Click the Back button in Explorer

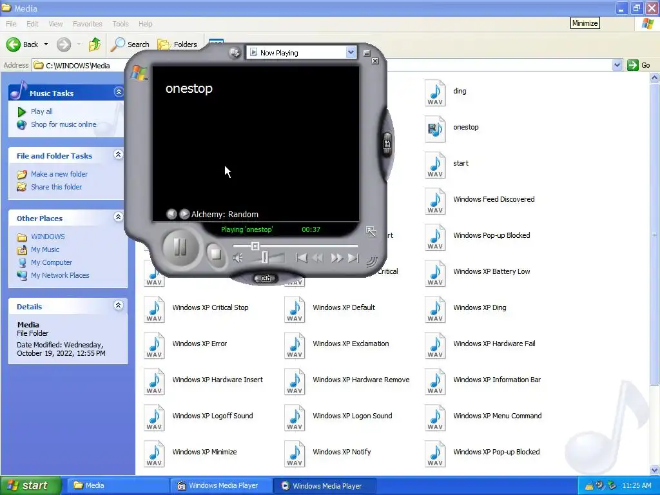23,44
